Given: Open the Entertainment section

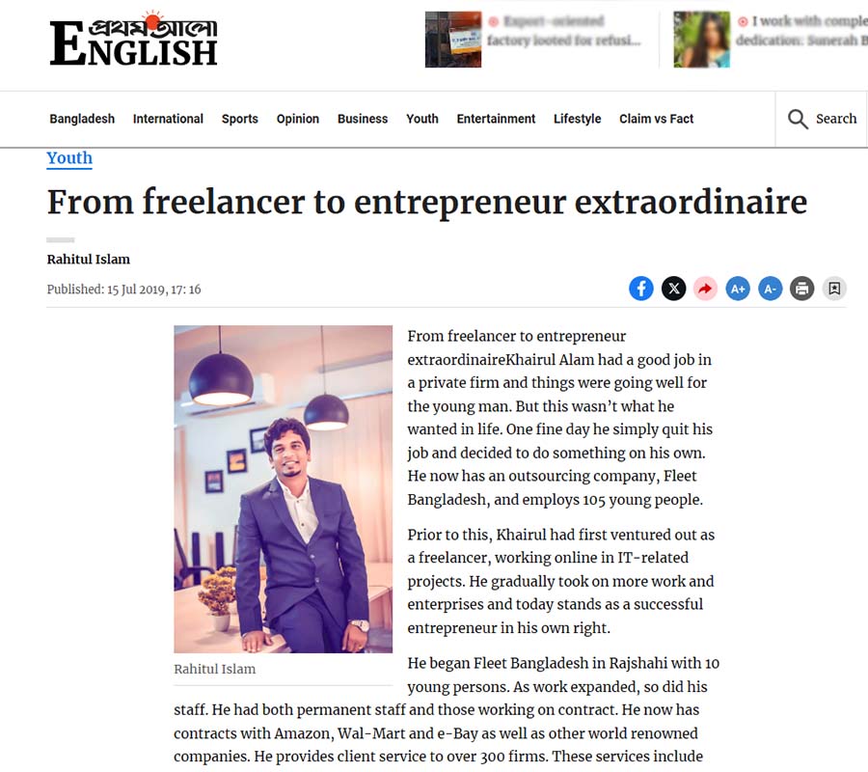Looking at the screenshot, I should click(x=496, y=119).
